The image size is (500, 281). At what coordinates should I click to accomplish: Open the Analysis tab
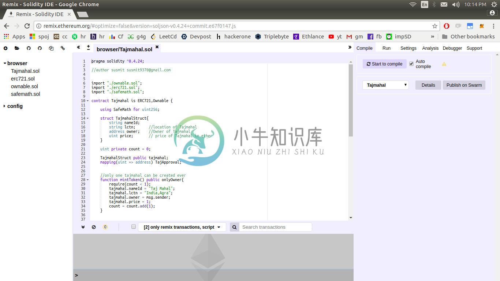pyautogui.click(x=430, y=48)
